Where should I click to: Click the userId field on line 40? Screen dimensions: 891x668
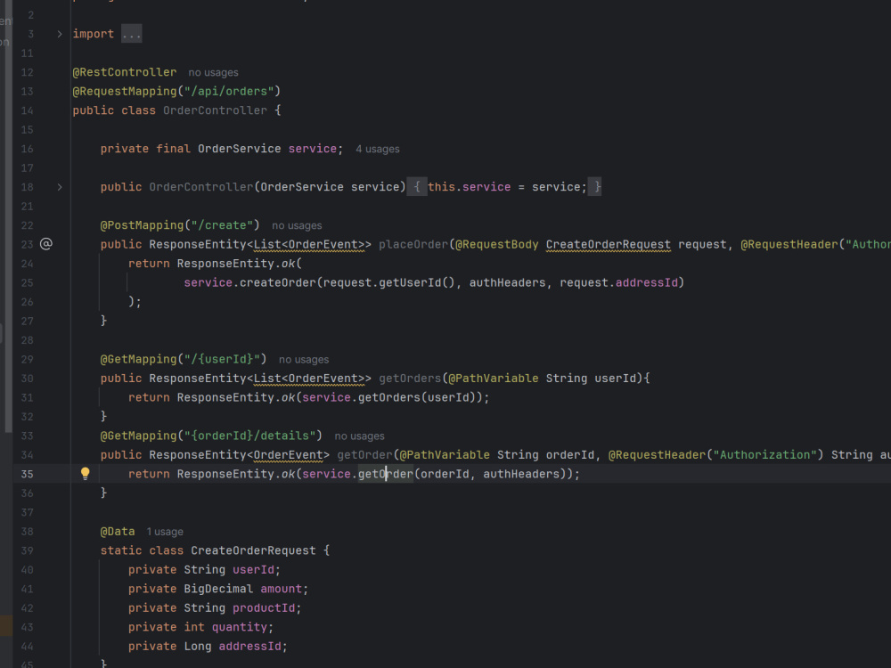(253, 570)
